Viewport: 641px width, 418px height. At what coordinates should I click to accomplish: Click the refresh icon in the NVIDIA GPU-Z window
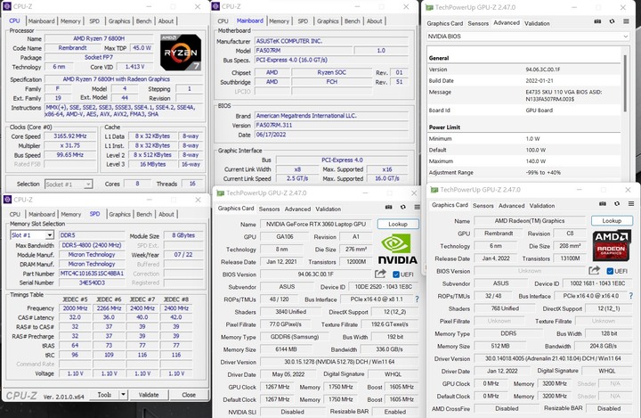click(x=403, y=207)
